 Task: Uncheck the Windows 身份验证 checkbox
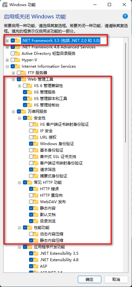pos(31,144)
